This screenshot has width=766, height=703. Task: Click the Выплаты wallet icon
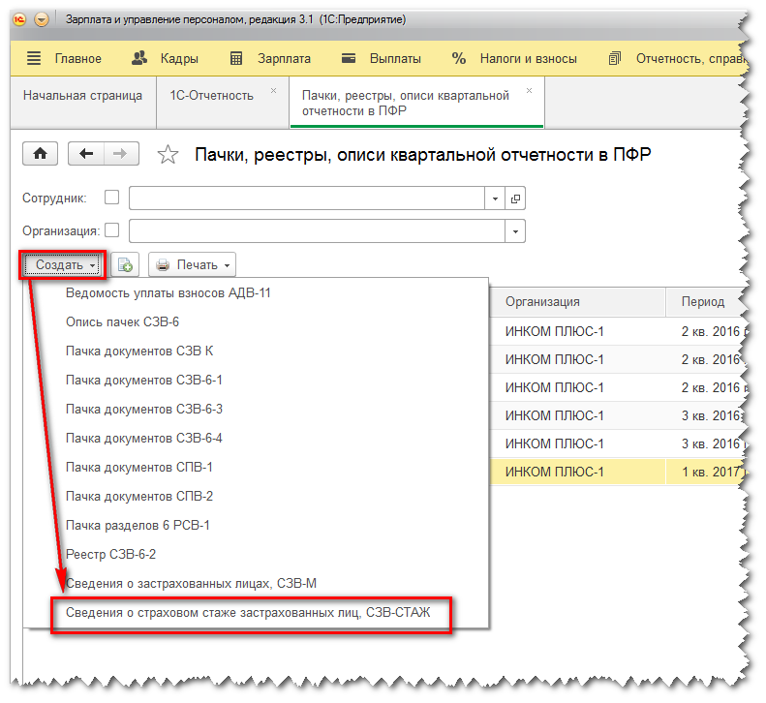pyautogui.click(x=349, y=58)
